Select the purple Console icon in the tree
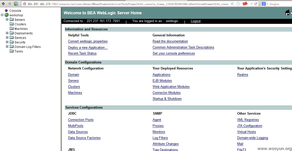The height and width of the screenshot is (151, 292). click(6, 11)
